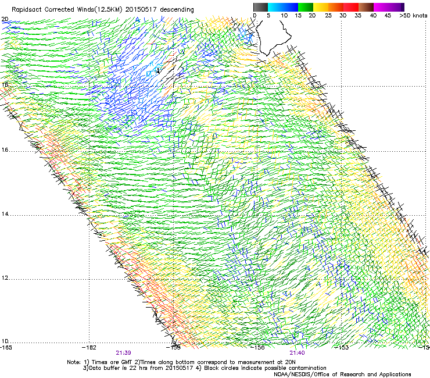The height and width of the screenshot is (378, 430).
Task: Click the 'NOAA/NESDIS/Office of Research and Applications' credit
Action: click(x=342, y=375)
